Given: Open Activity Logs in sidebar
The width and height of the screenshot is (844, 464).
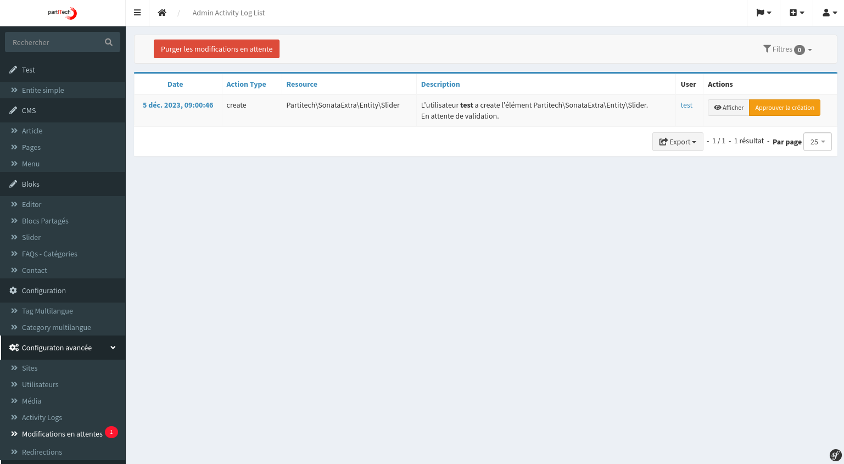Looking at the screenshot, I should pos(42,417).
